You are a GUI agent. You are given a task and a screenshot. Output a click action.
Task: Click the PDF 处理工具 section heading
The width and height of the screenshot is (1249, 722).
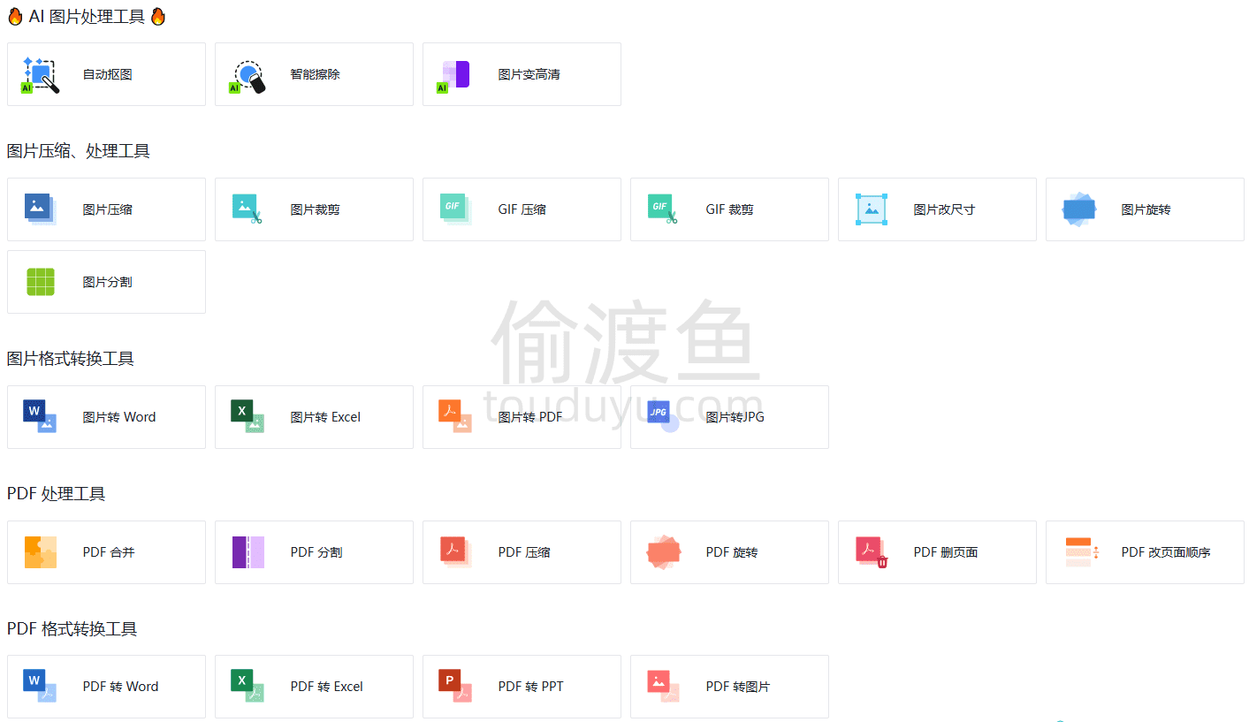point(57,494)
